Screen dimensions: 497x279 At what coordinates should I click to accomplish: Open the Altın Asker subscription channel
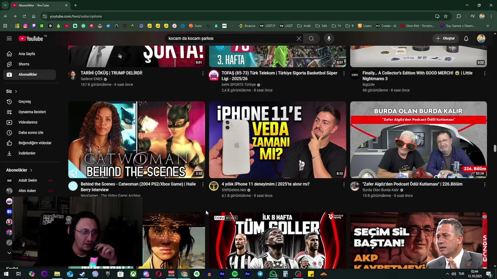30,191
